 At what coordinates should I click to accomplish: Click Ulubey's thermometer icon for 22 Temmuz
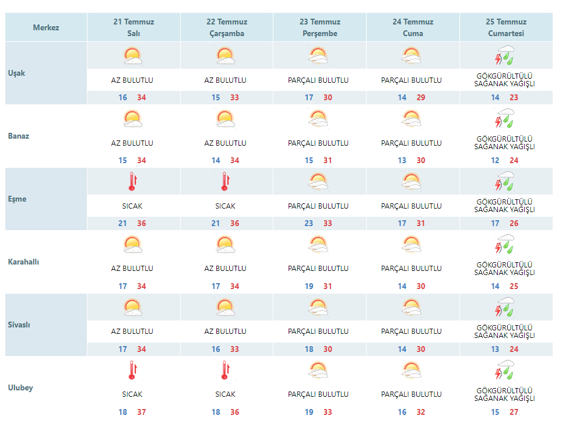click(x=226, y=371)
